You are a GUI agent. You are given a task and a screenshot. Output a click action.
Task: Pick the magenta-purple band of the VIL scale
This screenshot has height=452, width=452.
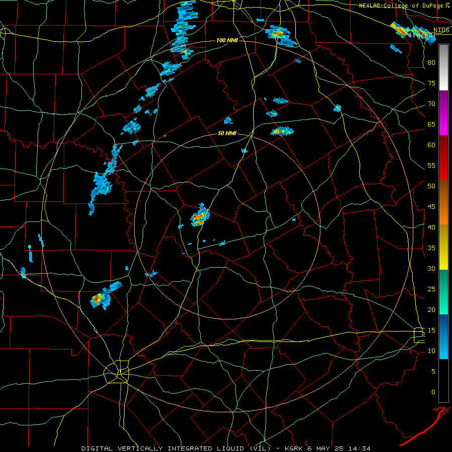pos(443,113)
